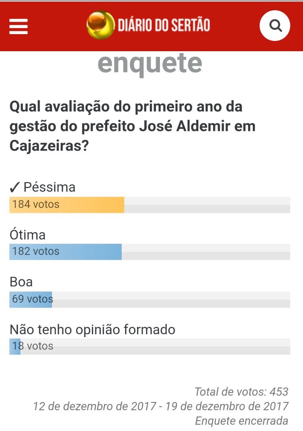This screenshot has height=431, width=303.
Task: Open the Diário do Sertão title link
Action: [164, 26]
